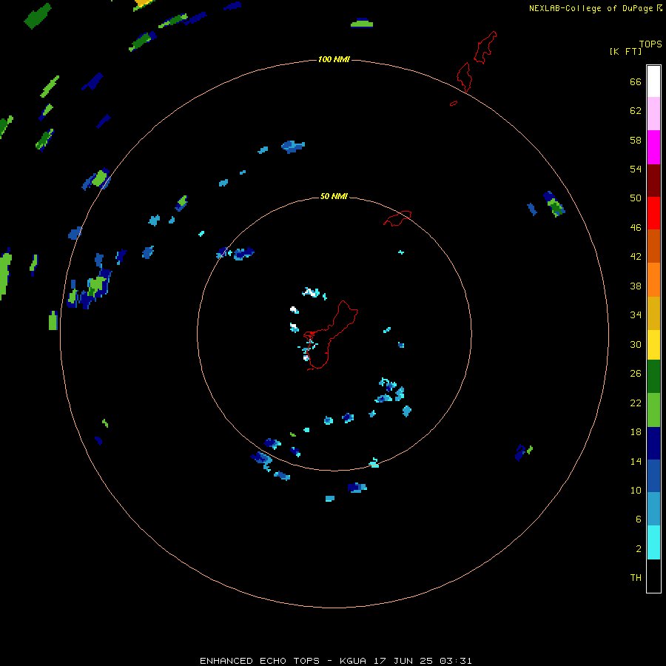Click the legend value 14
This screenshot has height=666, width=666.
click(636, 461)
